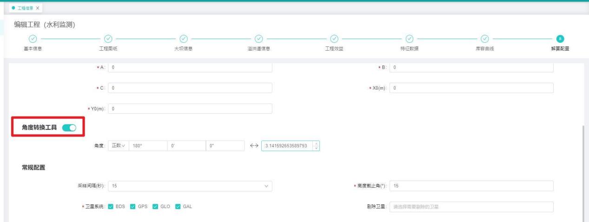The height and width of the screenshot is (222, 589).
Task: Turn off the 角度转换工具 switch
Action: 69,128
